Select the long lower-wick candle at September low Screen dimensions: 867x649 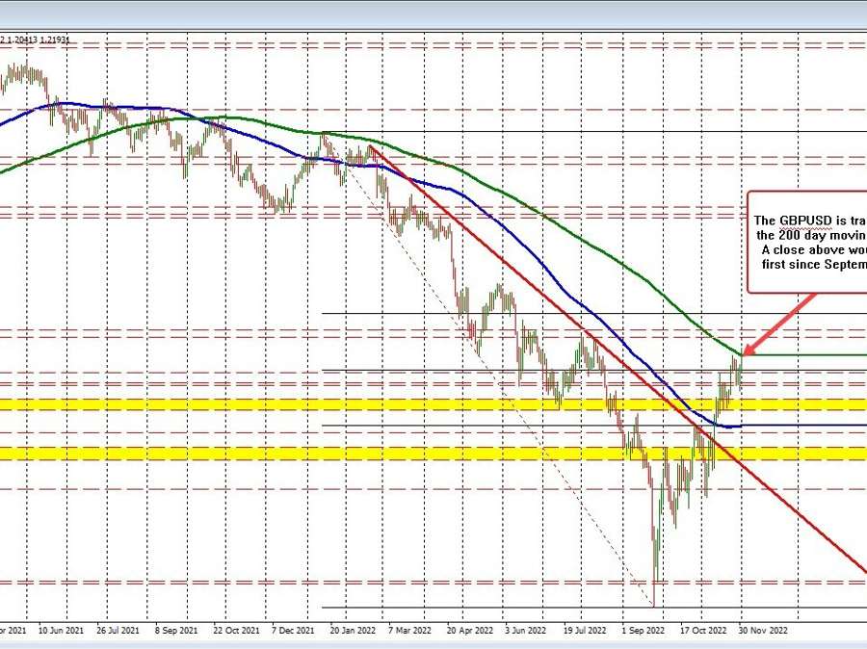click(655, 558)
